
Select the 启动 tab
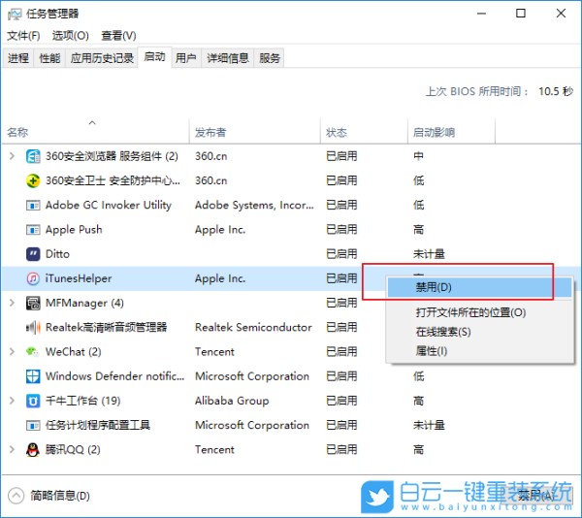155,57
